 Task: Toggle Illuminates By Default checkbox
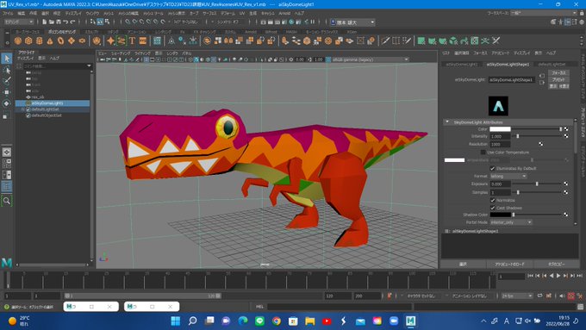[493, 168]
